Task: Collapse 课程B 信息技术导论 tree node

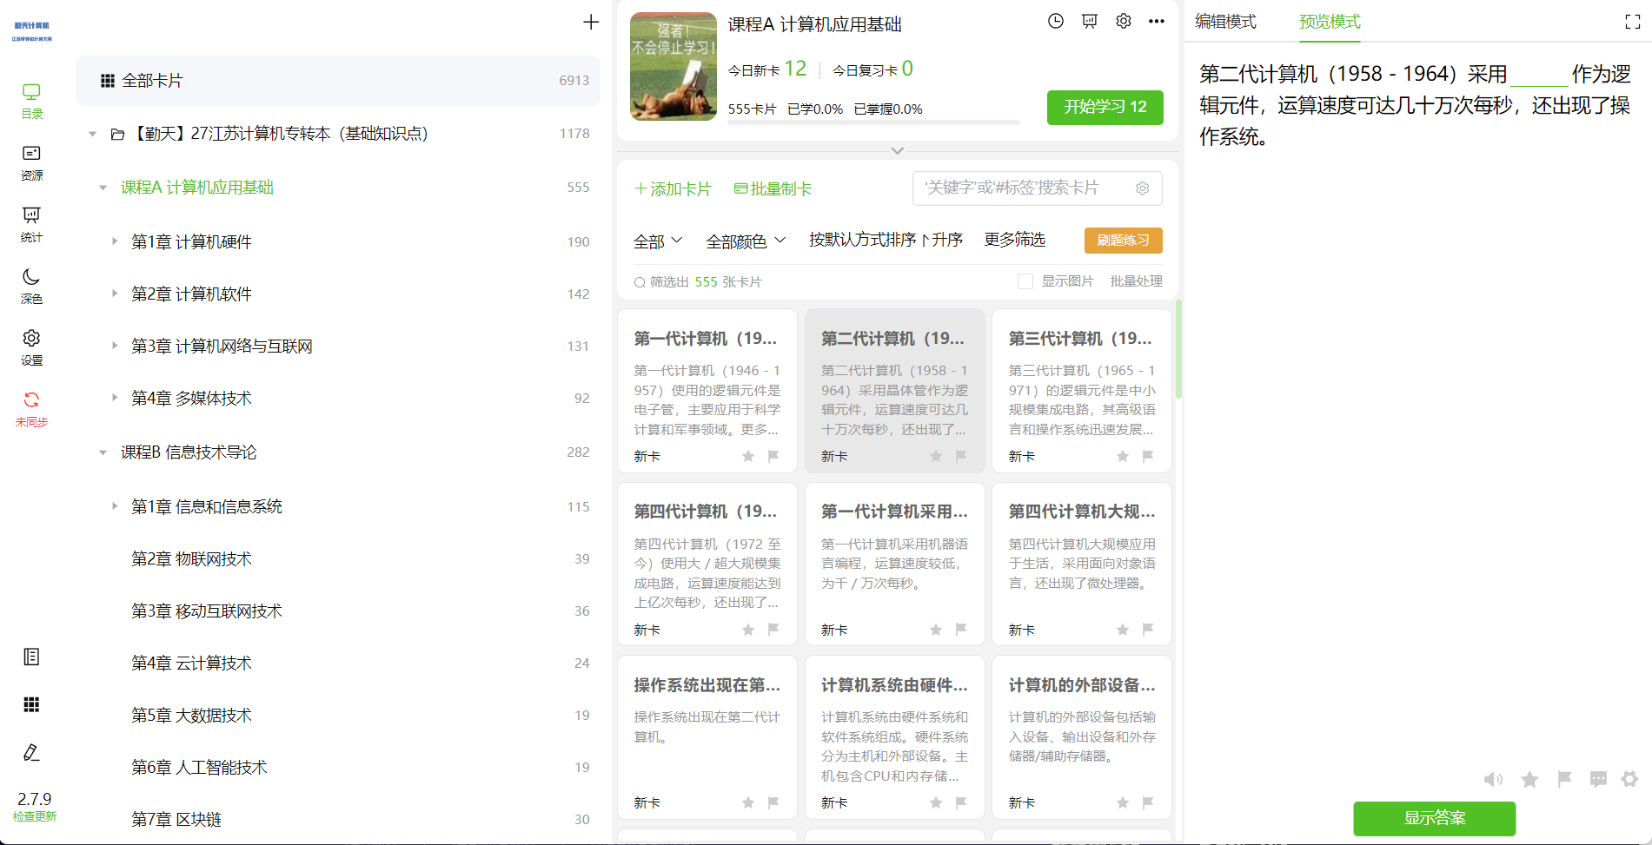Action: [x=103, y=452]
